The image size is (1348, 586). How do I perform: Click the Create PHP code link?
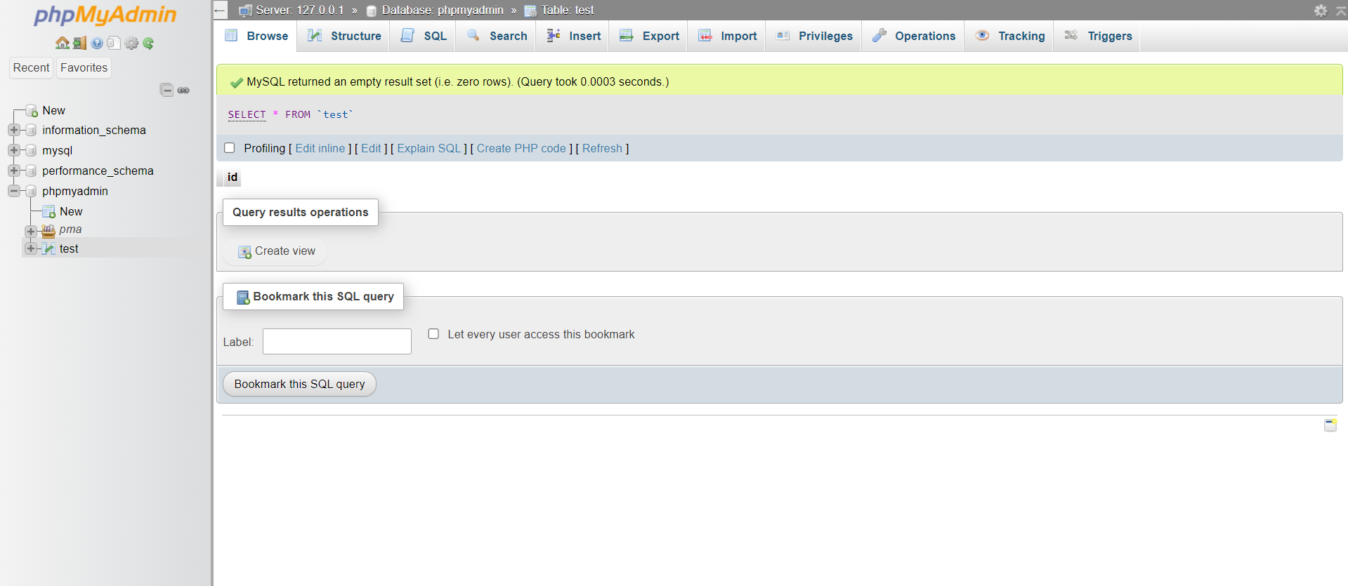pos(521,149)
